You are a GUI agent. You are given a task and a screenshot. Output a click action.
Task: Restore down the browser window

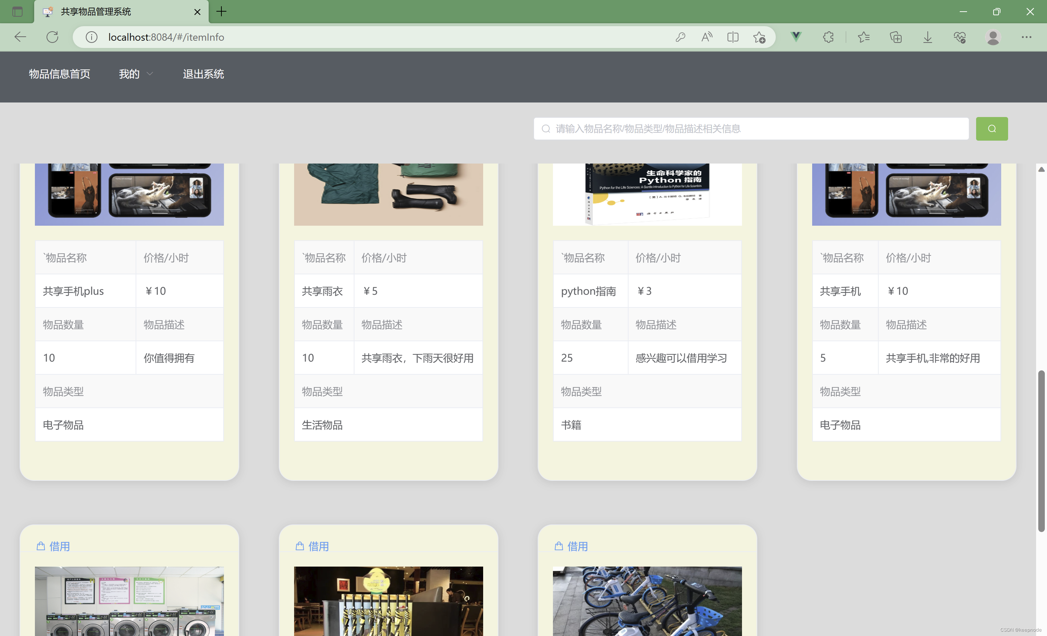click(996, 12)
